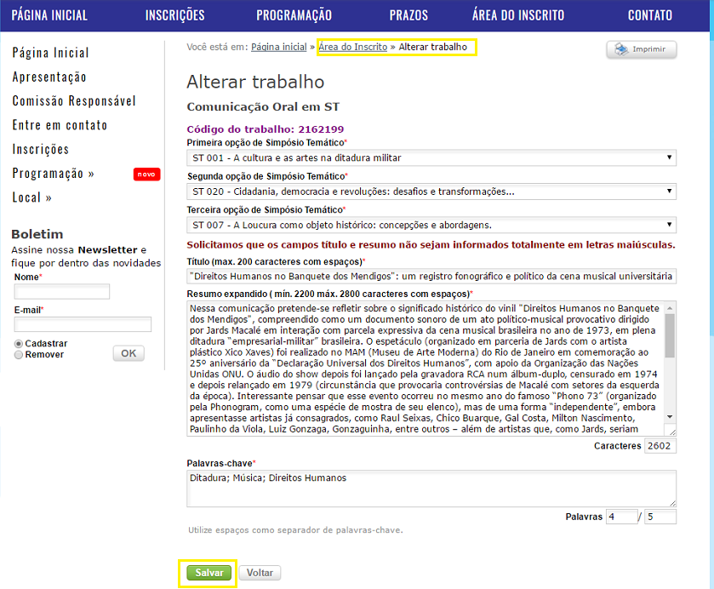
Task: Open the Segunda opção de Simpósio Temático dropdown
Action: (x=431, y=192)
